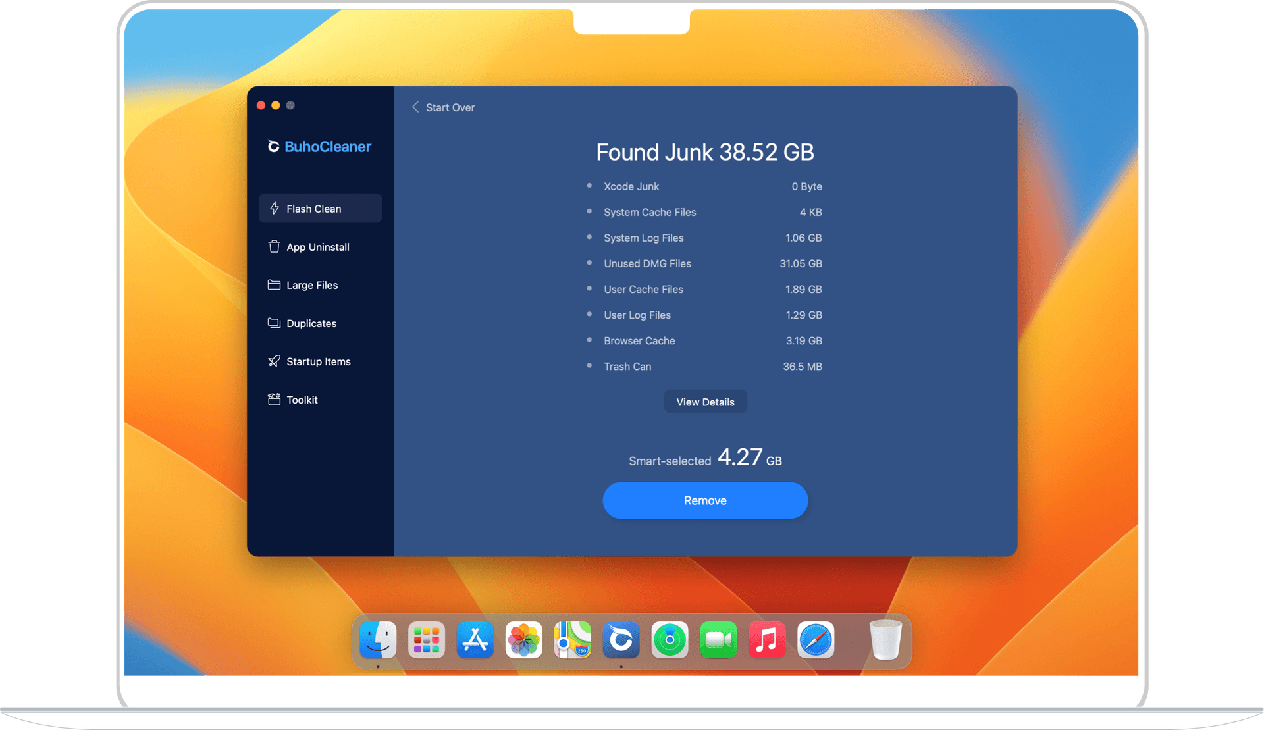This screenshot has width=1264, height=730.
Task: Switch to Large Files section
Action: point(320,285)
